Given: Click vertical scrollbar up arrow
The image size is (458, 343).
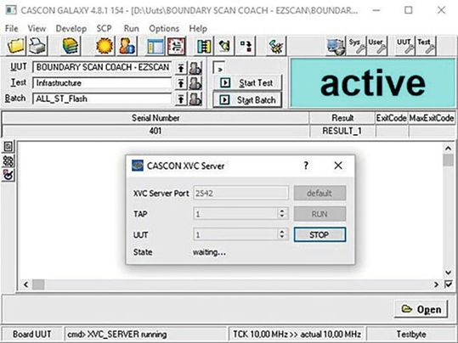Looking at the screenshot, I should pyautogui.click(x=449, y=149).
